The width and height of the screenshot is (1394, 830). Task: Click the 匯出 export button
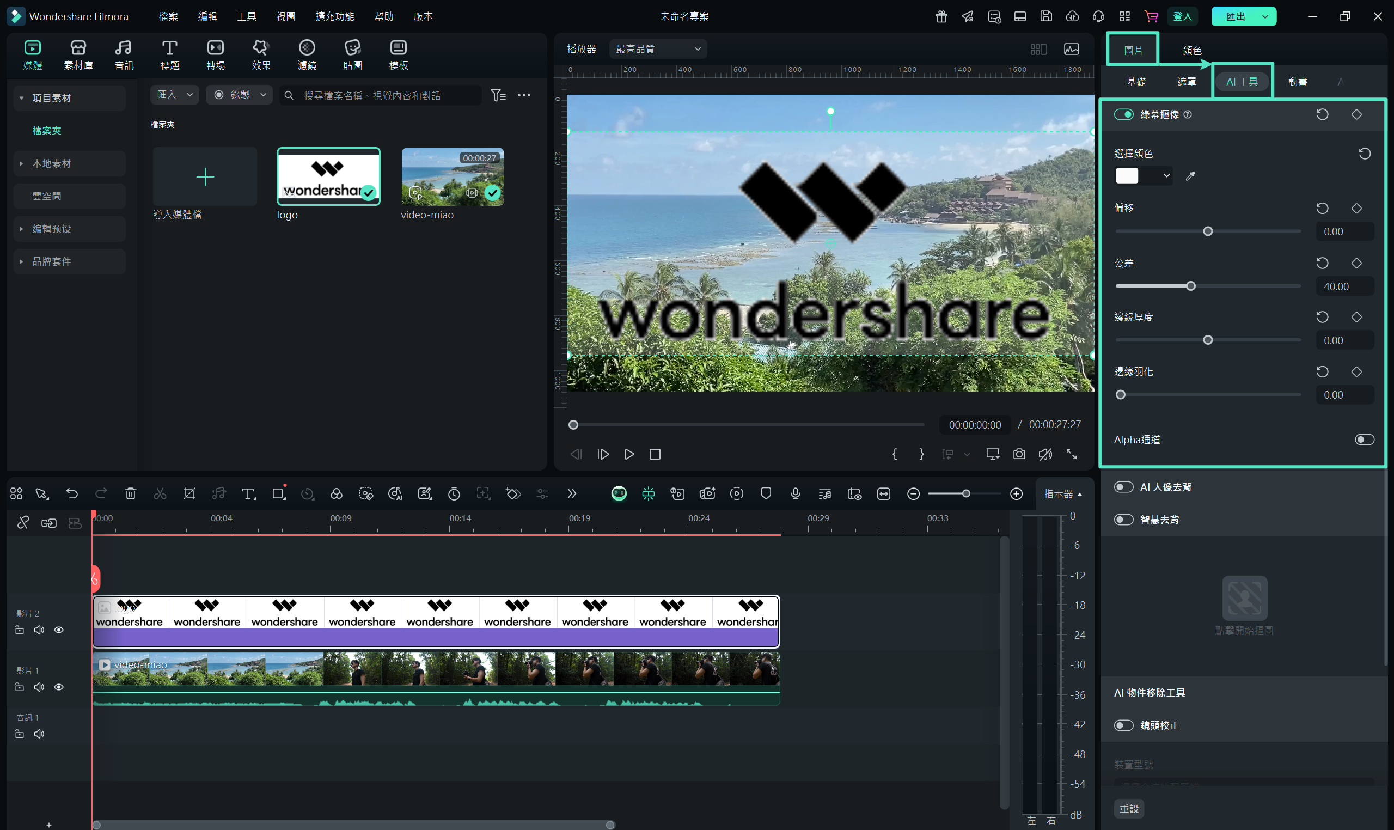[1234, 16]
